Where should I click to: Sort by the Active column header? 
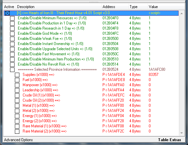coord(9,7)
